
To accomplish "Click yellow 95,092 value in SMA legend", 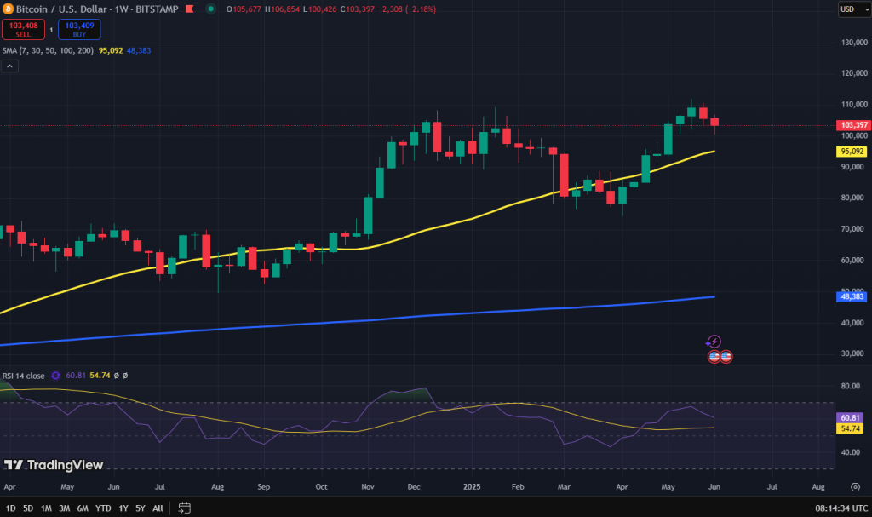I will (x=111, y=50).
